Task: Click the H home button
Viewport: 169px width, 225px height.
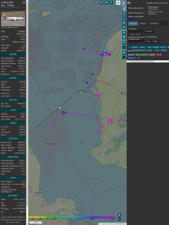Action: [106, 2]
